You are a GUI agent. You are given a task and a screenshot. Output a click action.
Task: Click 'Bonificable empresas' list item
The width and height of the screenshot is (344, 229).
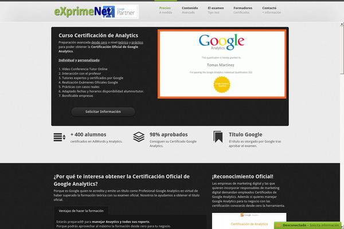[76, 96]
